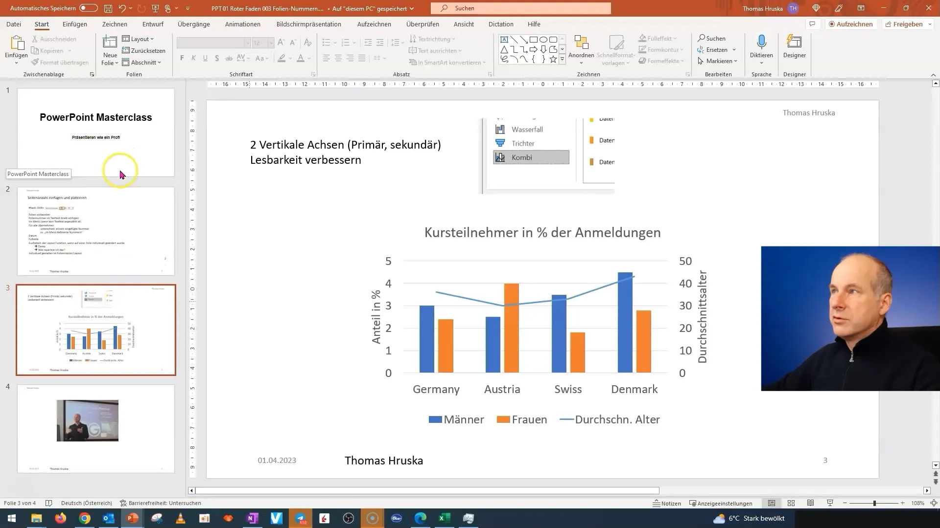Viewport: 940px width, 528px height.
Task: Open the Start ribbon tab
Action: [41, 24]
